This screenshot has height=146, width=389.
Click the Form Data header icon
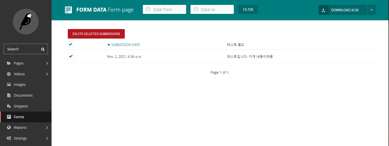68,10
